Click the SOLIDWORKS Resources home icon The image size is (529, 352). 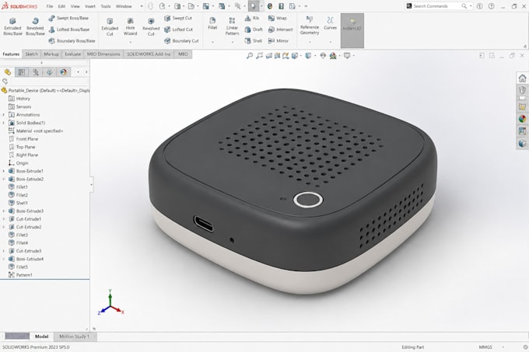click(x=522, y=78)
